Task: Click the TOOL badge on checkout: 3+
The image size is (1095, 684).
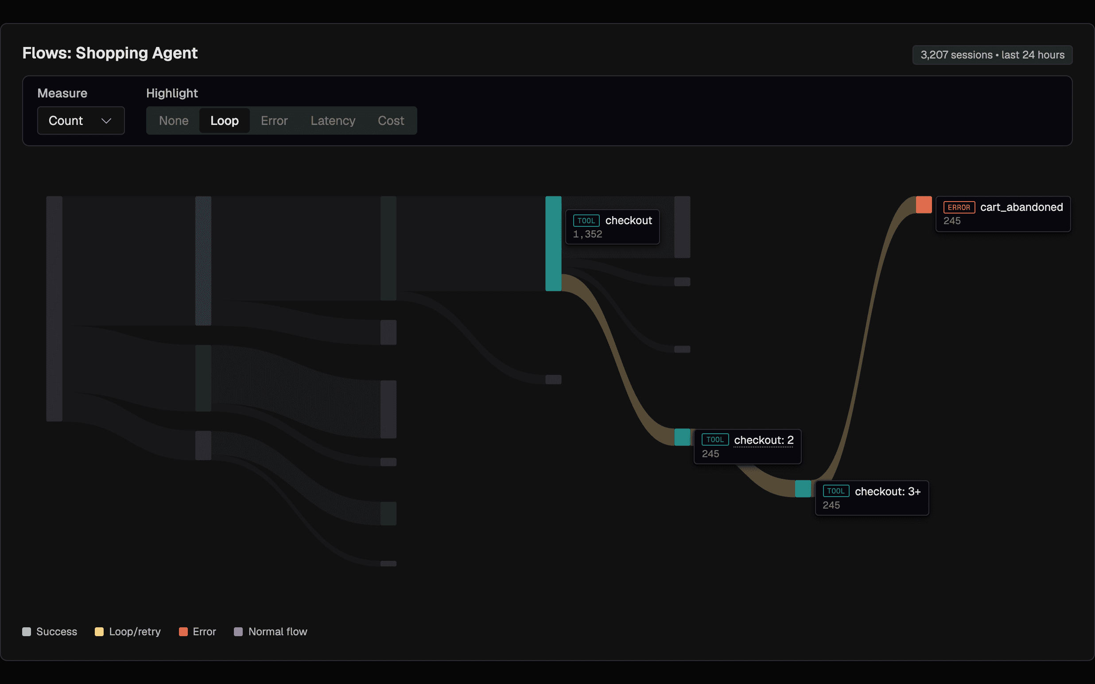Action: click(836, 491)
